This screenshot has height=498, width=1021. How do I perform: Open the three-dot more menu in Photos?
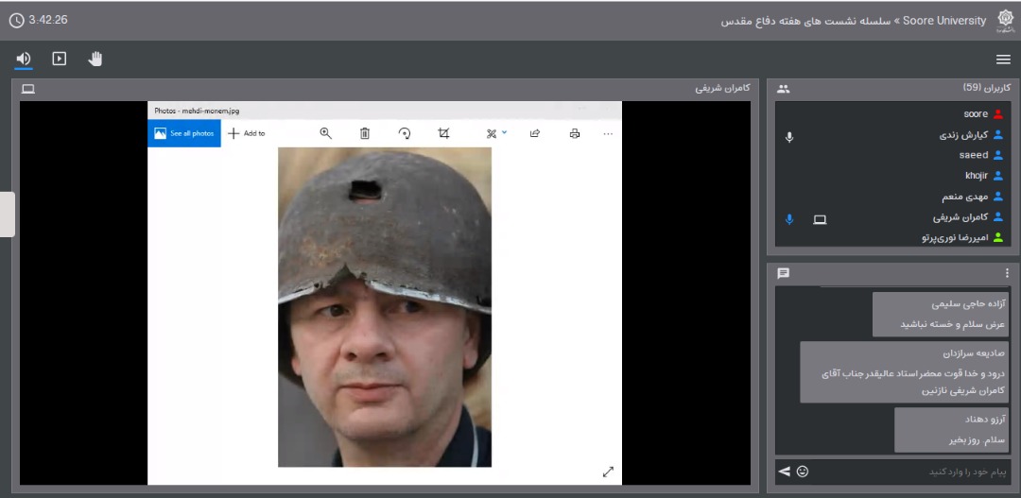tap(608, 133)
